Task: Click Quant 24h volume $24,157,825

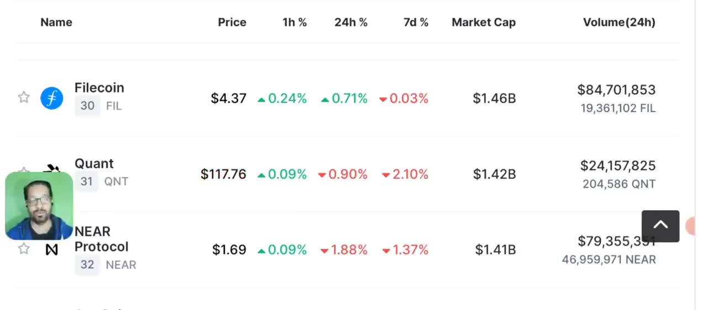Action: tap(618, 165)
